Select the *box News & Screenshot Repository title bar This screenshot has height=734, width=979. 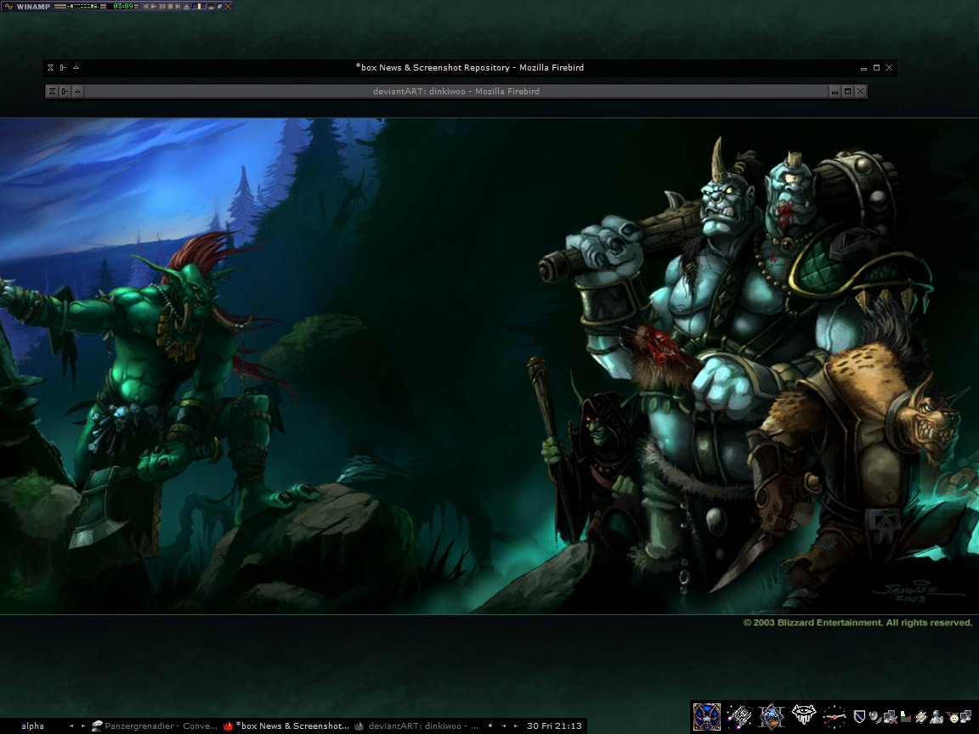(x=469, y=67)
